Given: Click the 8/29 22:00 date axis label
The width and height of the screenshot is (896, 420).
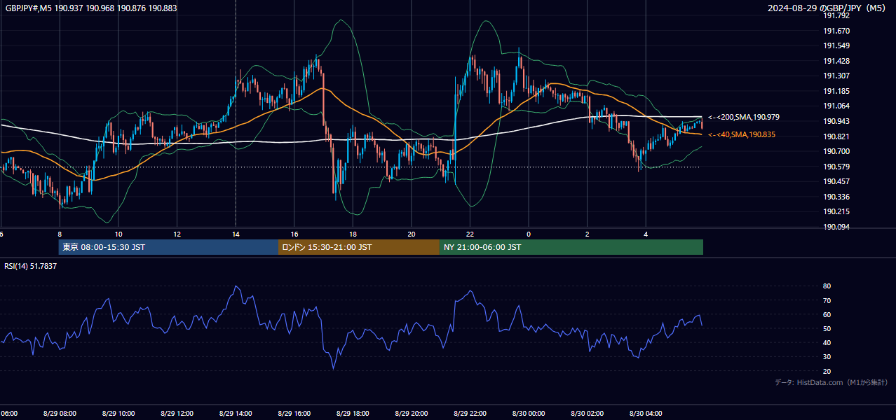Looking at the screenshot, I should [x=470, y=414].
